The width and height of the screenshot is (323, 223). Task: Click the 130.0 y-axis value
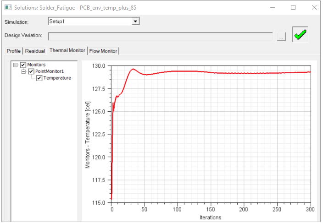[99, 66]
